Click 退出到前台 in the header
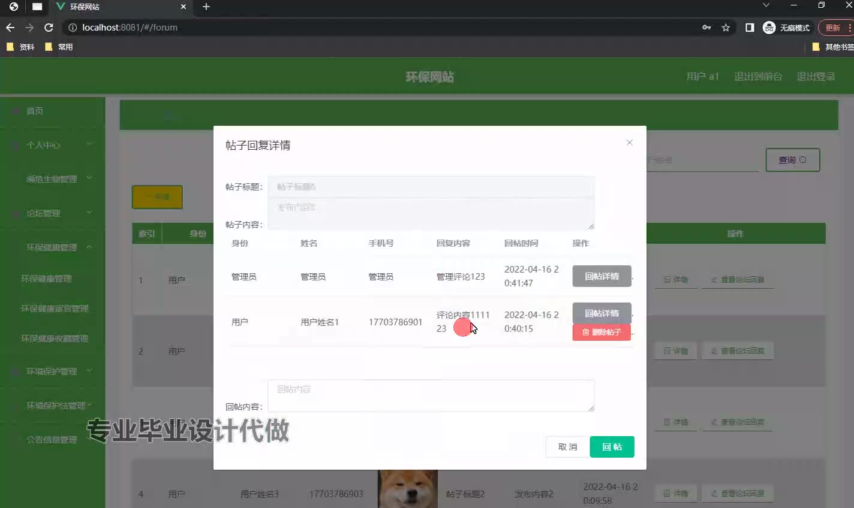This screenshot has height=508, width=854. tap(758, 77)
